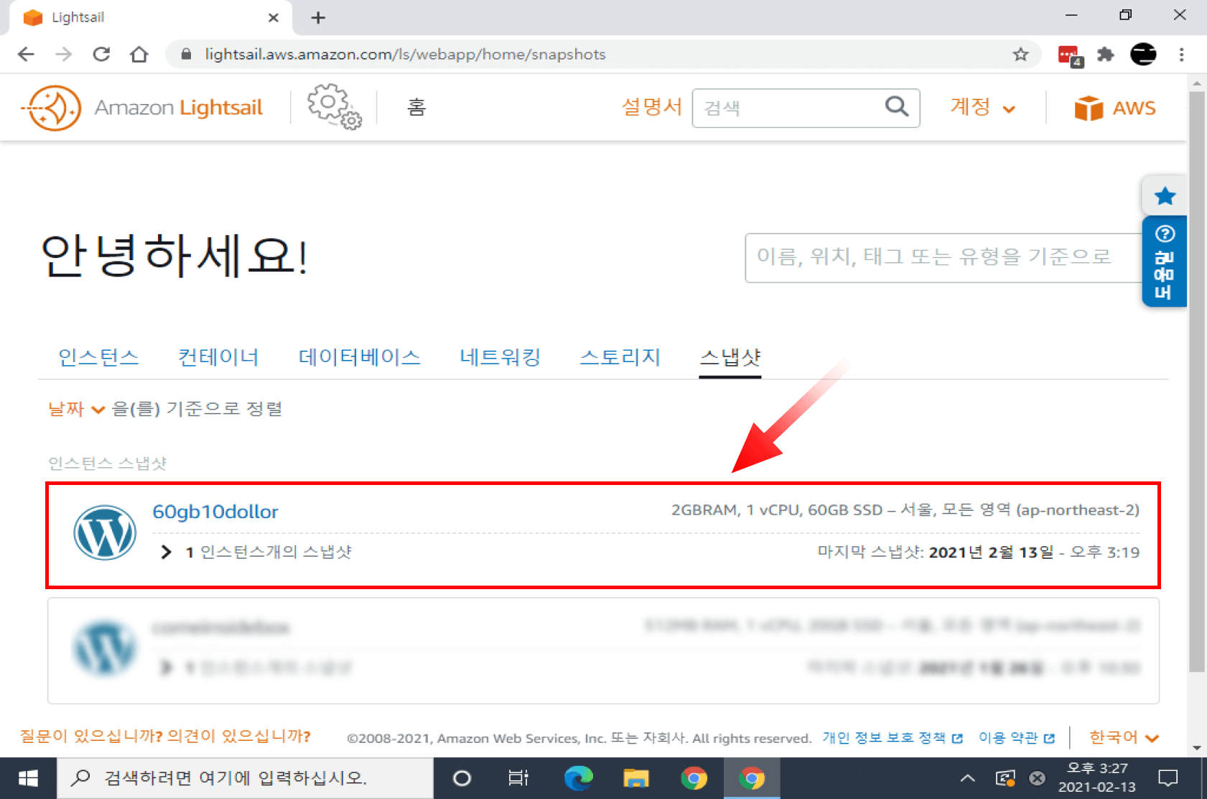Open Task View on taskbar

[x=518, y=778]
